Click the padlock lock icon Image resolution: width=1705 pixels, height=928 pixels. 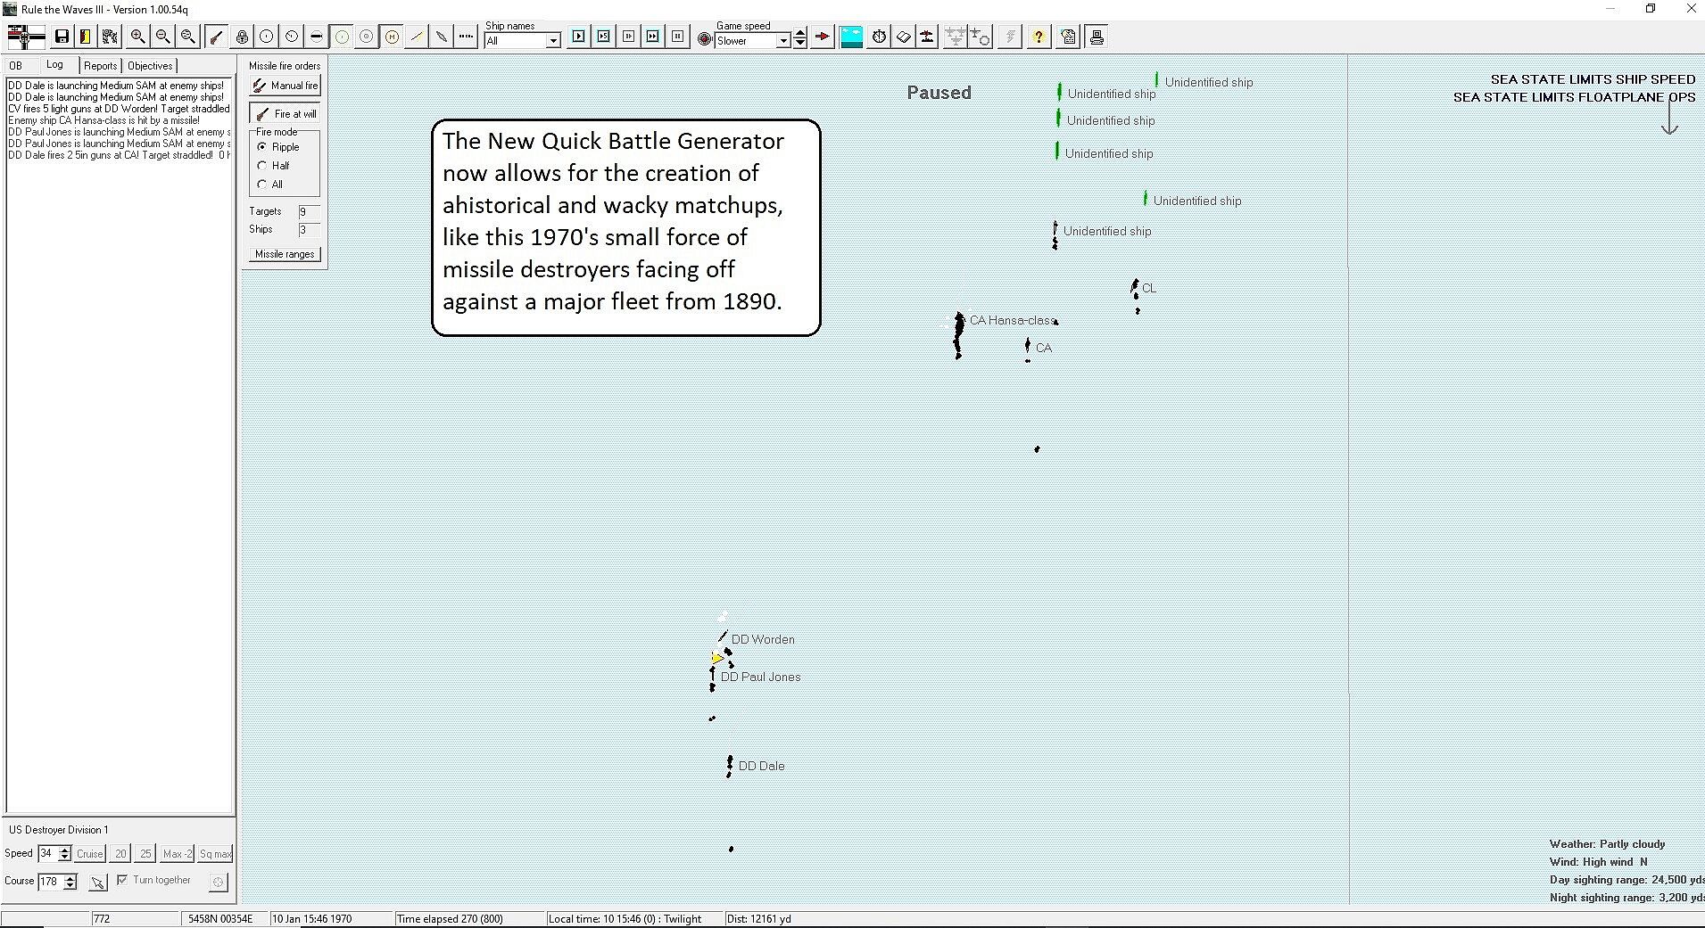242,37
